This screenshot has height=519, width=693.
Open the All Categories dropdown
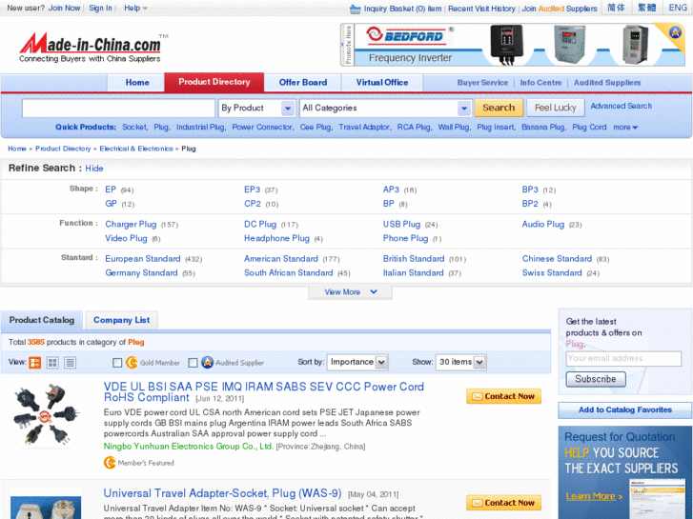385,108
